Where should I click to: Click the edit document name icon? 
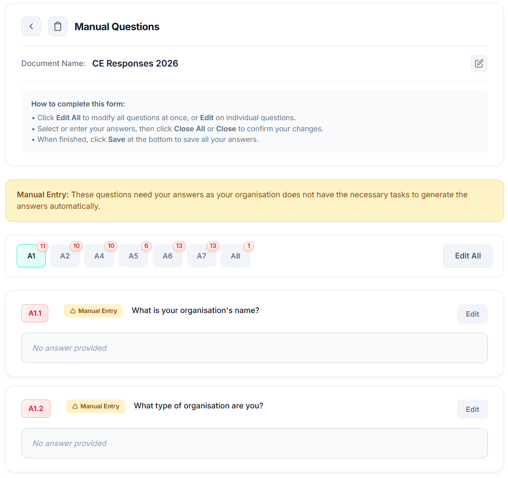479,63
